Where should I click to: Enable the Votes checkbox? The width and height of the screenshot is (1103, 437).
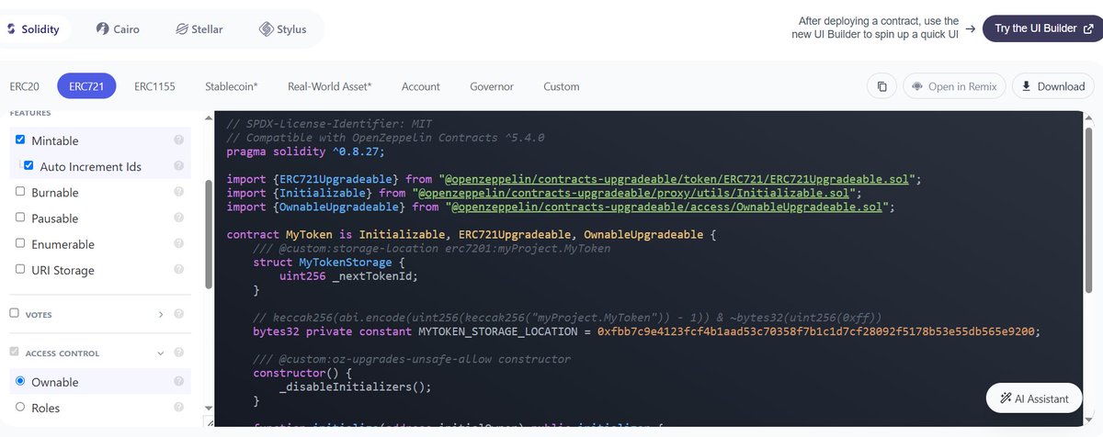[14, 313]
